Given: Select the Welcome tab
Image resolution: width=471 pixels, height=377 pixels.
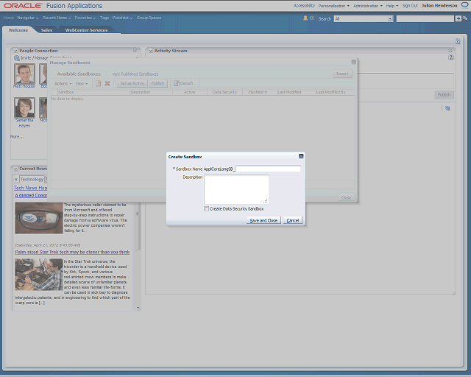Looking at the screenshot, I should 18,30.
